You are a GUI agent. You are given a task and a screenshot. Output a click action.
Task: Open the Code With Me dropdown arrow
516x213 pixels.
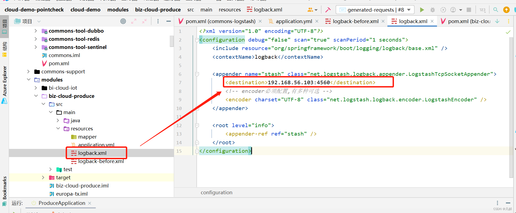point(316,10)
